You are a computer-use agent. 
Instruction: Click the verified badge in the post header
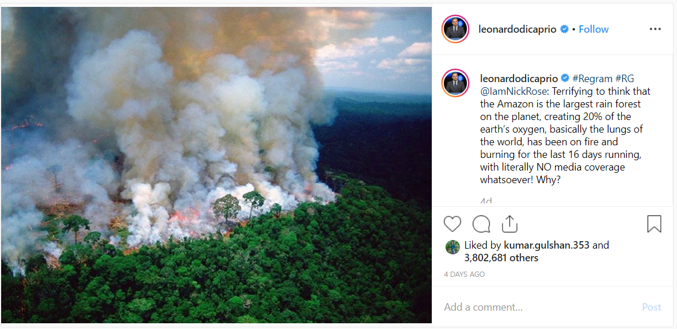click(x=565, y=29)
